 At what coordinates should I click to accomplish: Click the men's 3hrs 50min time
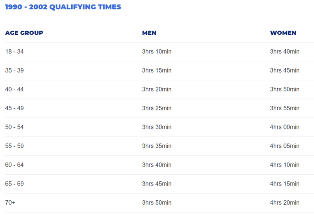tap(157, 202)
